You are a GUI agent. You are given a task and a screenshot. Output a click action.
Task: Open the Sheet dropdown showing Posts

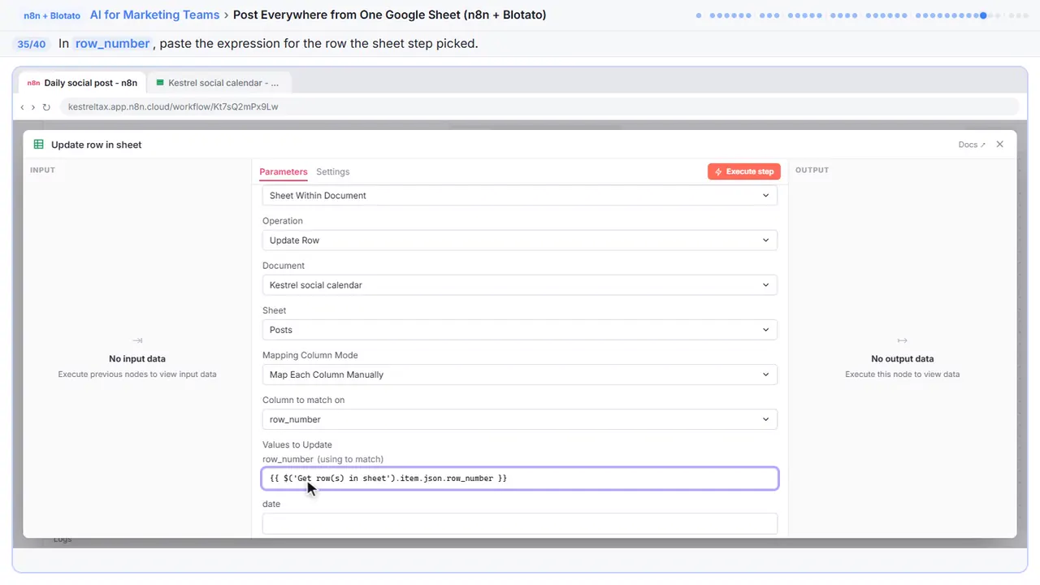pos(520,330)
